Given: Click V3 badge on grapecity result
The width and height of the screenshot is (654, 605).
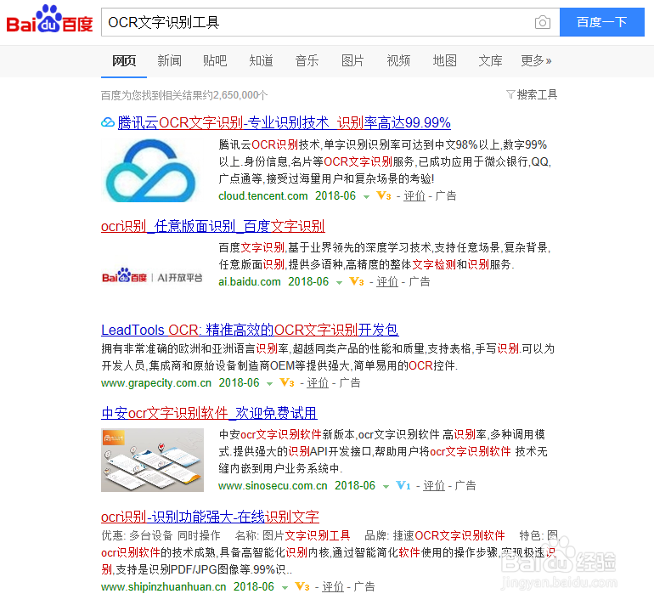Looking at the screenshot, I should pyautogui.click(x=287, y=382).
